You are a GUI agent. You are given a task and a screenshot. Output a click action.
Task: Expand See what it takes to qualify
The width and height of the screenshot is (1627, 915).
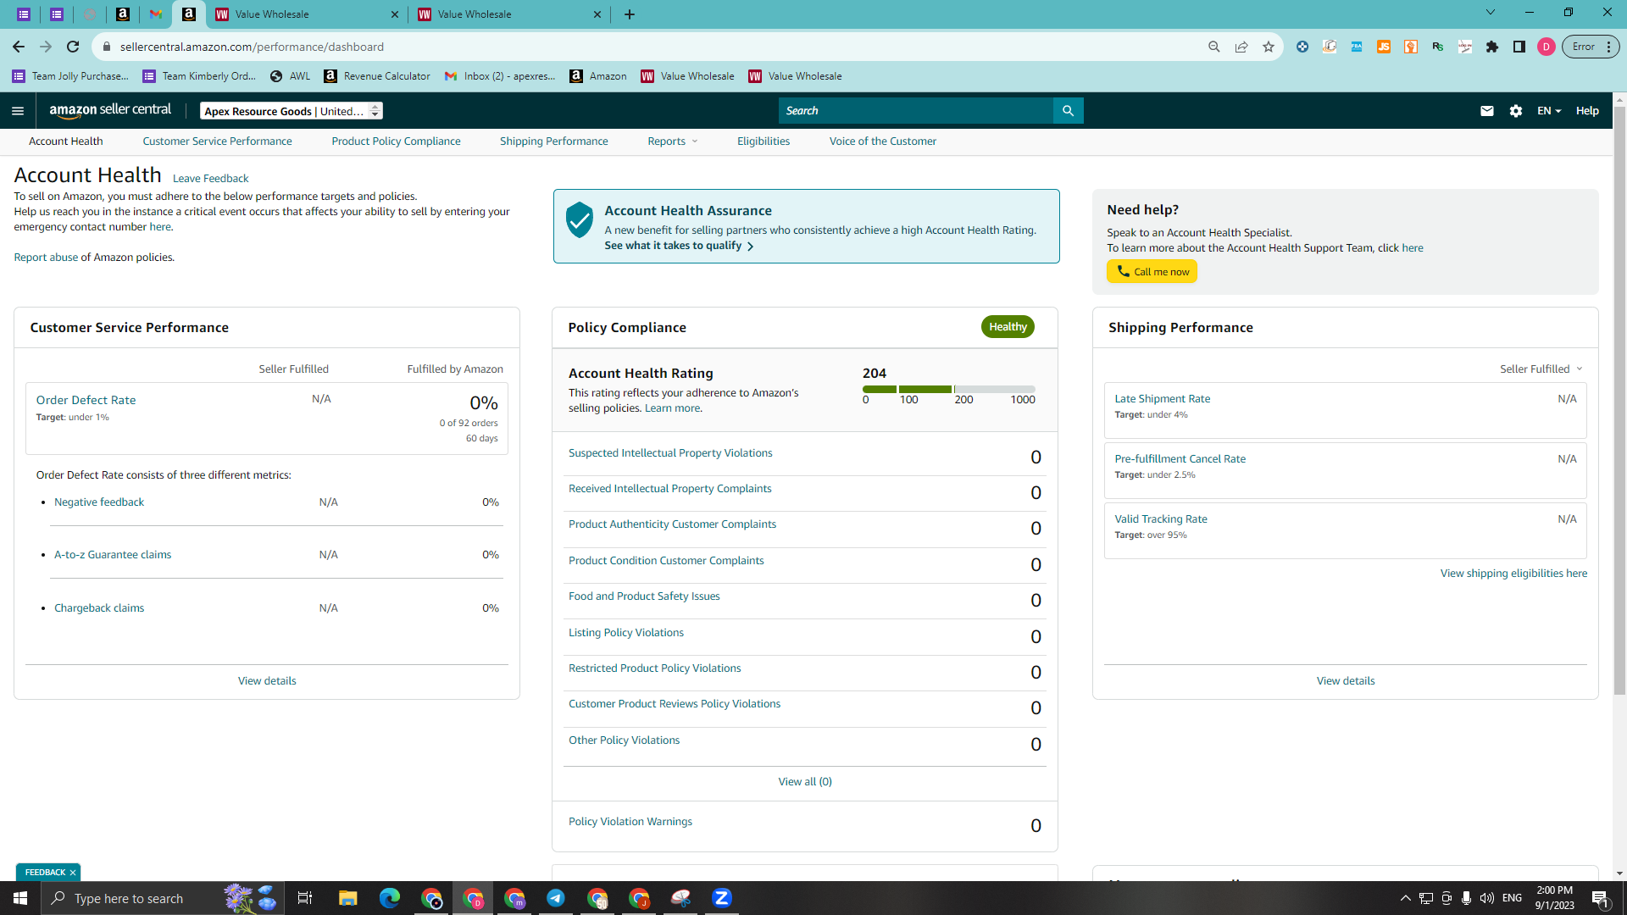[679, 246]
